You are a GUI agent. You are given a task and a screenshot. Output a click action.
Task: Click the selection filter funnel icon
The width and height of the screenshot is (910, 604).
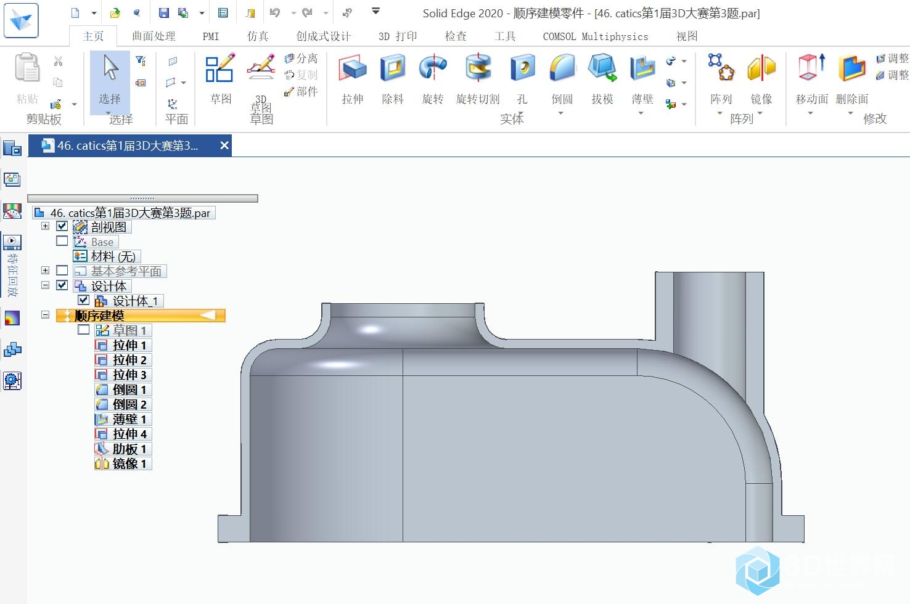click(141, 60)
